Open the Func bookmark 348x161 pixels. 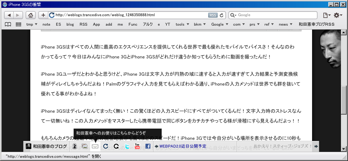point(133,24)
